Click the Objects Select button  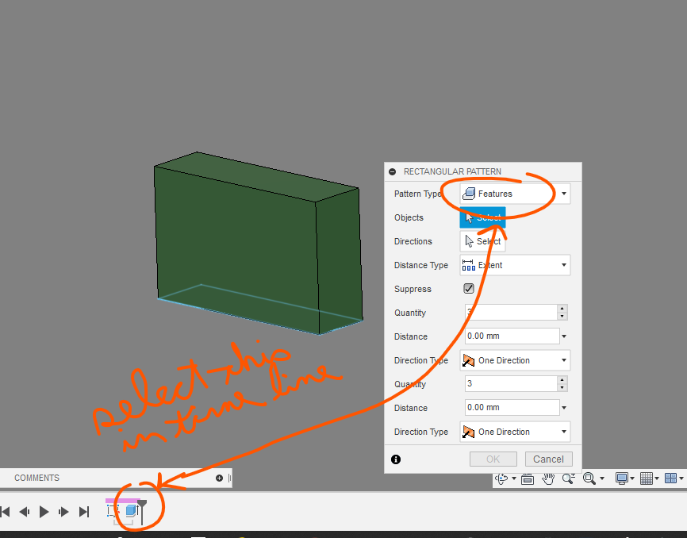tap(482, 217)
